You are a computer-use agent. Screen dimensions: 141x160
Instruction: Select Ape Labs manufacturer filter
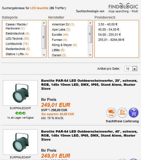tap(61, 29)
